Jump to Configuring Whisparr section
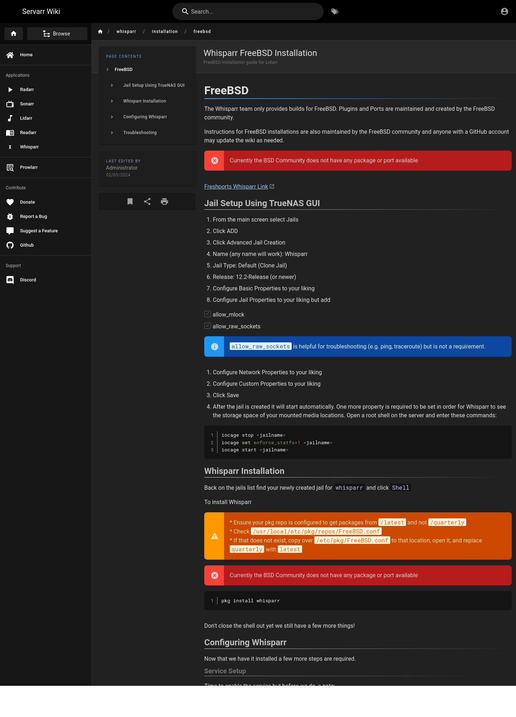This screenshot has width=516, height=717. [145, 117]
